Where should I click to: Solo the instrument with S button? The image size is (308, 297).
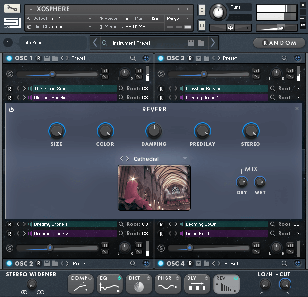tap(202, 10)
